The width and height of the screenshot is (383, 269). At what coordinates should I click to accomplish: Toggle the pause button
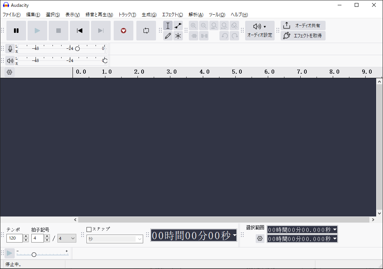pyautogui.click(x=16, y=31)
